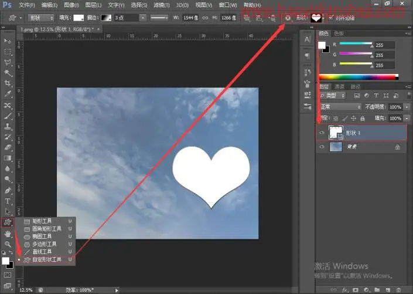Filter layers by pixel layer icon
The height and width of the screenshot is (294, 413).
357,96
